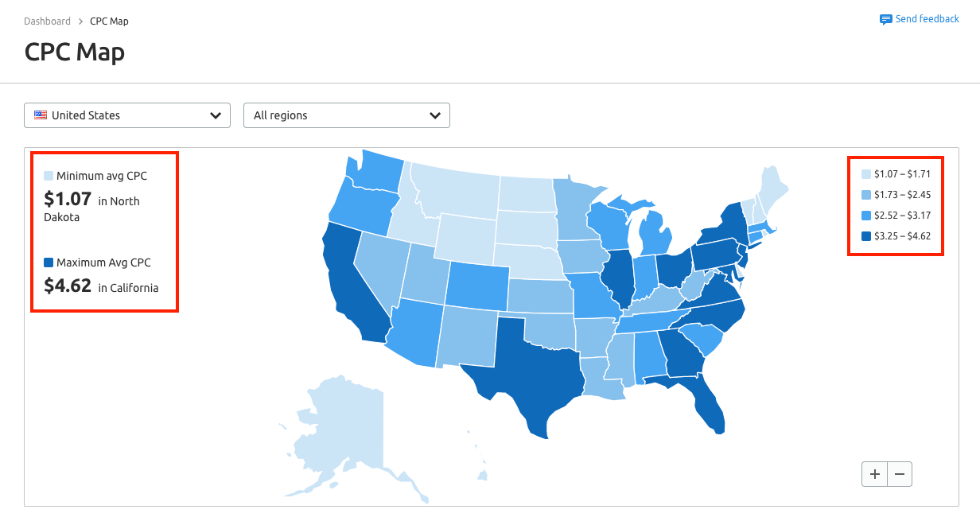Click the zoom in plus button

pos(875,474)
